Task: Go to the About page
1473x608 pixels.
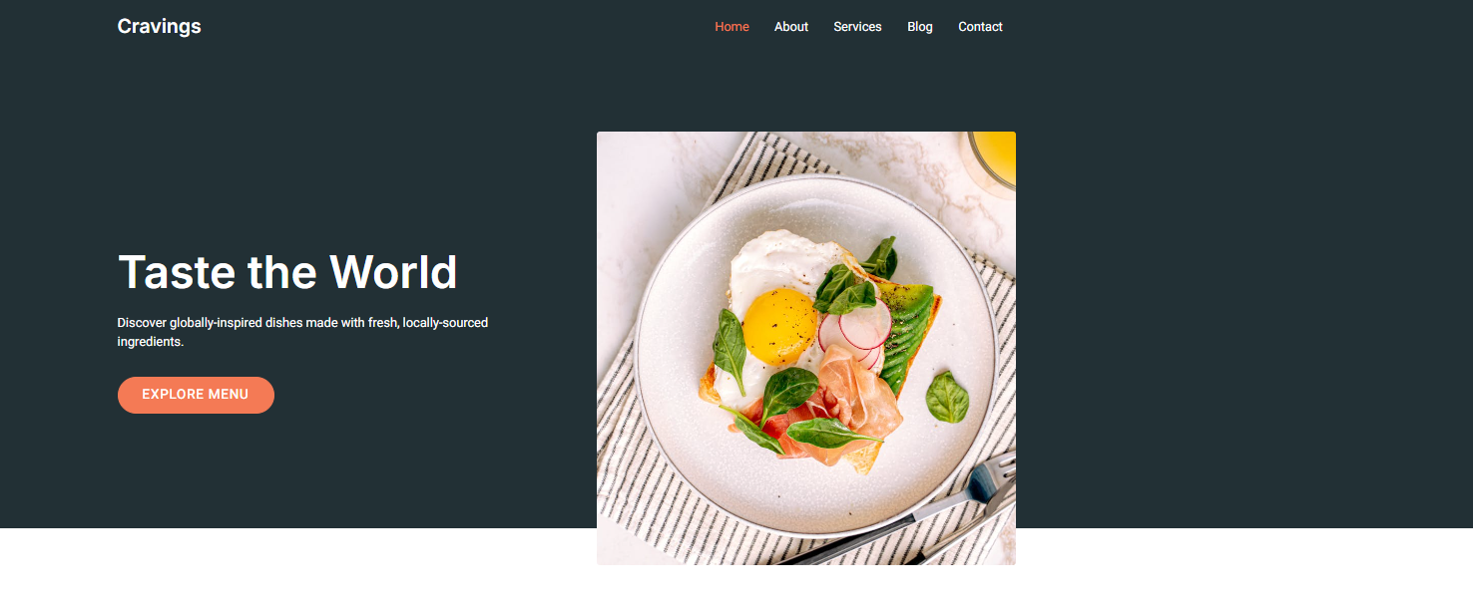Action: tap(791, 27)
